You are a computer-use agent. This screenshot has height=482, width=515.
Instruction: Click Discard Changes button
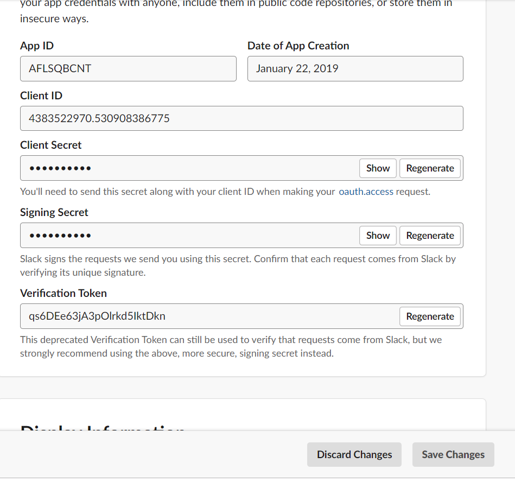coord(354,455)
